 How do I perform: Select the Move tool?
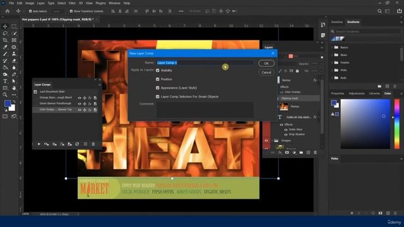coord(5,26)
